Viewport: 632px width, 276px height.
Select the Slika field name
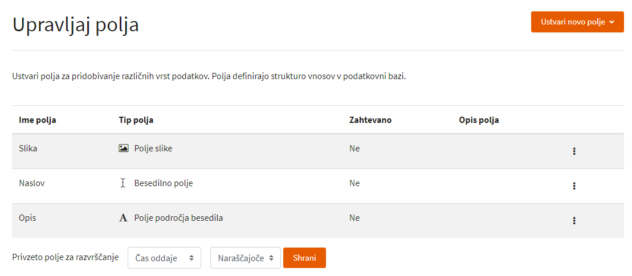point(28,149)
